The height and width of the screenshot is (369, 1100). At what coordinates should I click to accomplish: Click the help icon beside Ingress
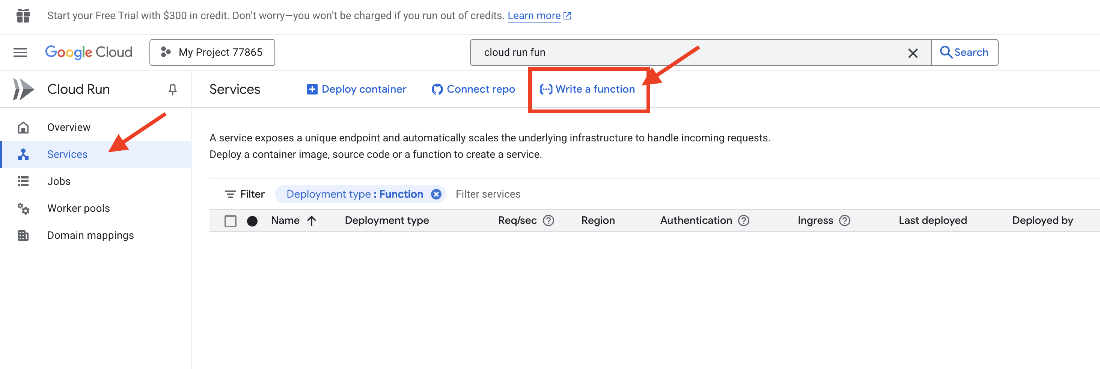(844, 220)
